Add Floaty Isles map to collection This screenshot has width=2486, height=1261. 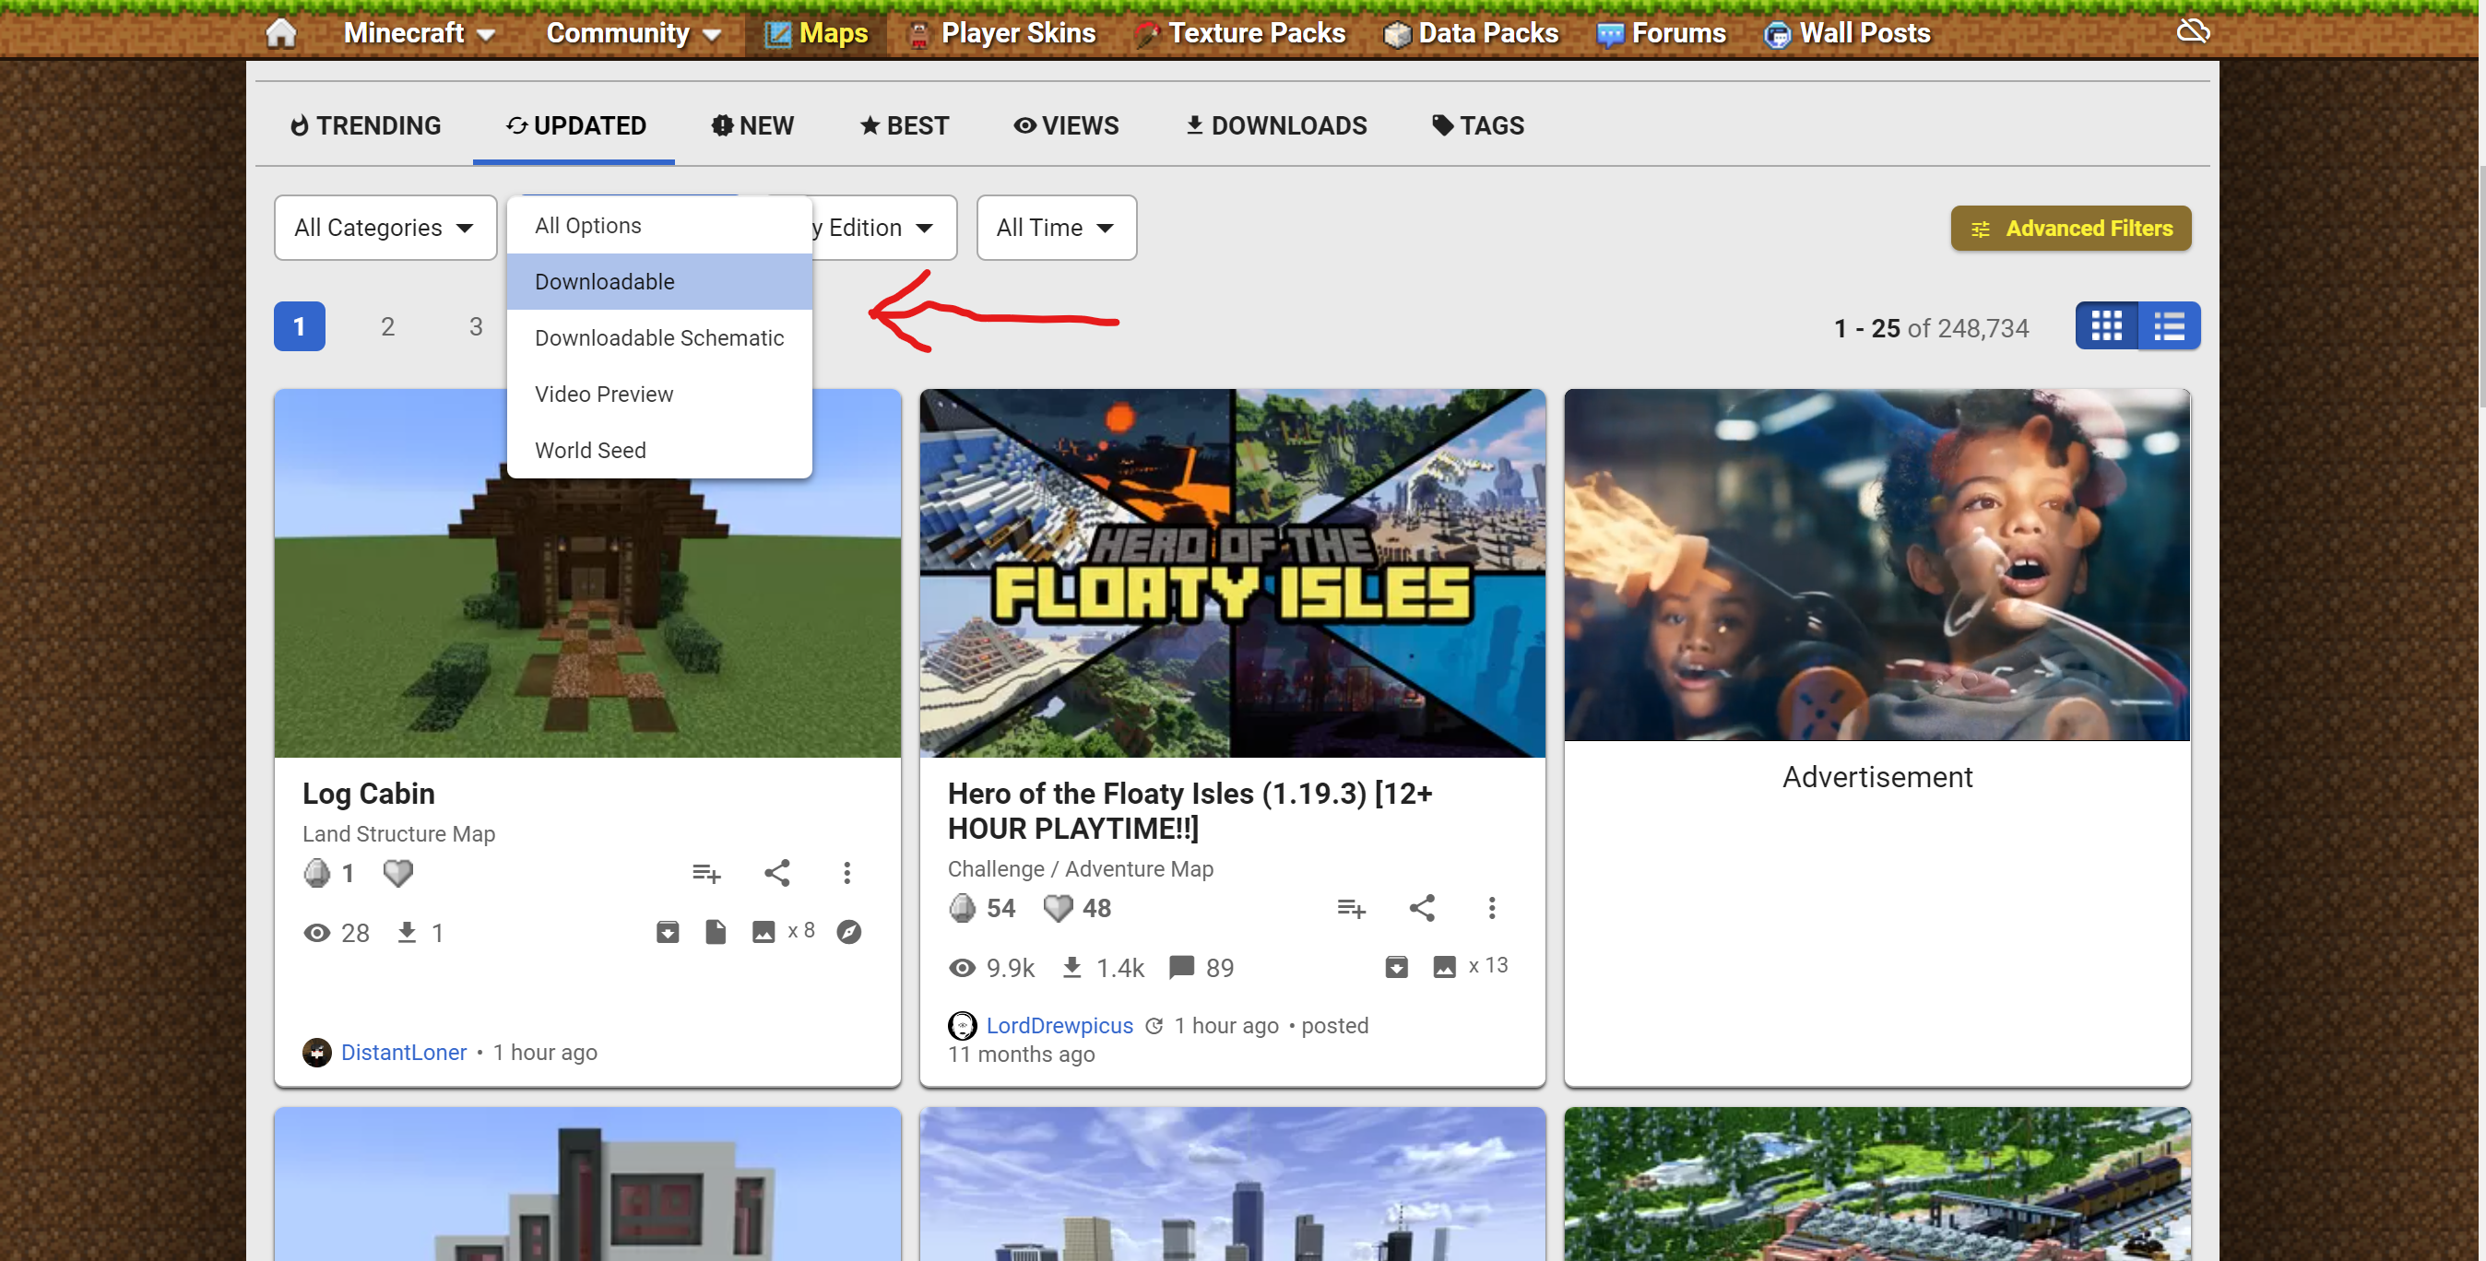click(x=1351, y=908)
